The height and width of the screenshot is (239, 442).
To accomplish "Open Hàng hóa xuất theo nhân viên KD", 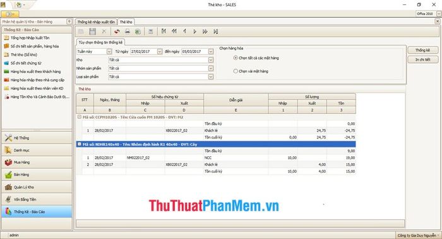I will 37,89.
